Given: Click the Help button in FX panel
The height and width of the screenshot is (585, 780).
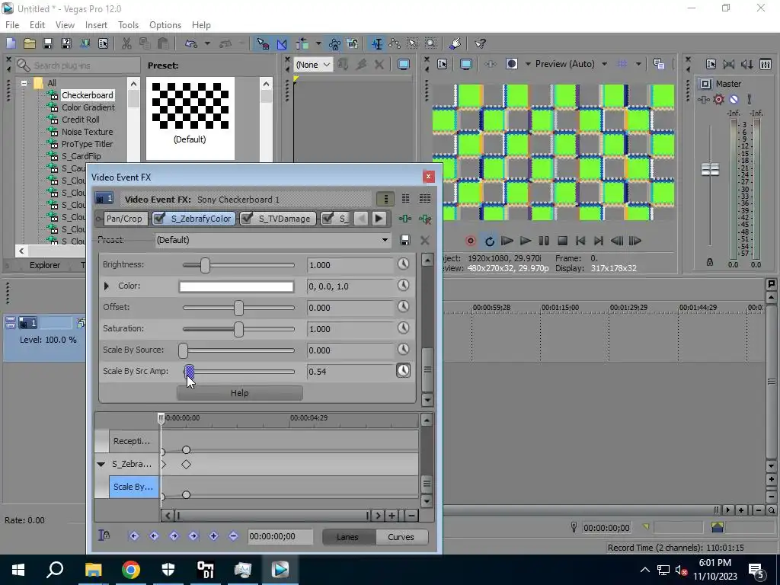Looking at the screenshot, I should tap(239, 393).
